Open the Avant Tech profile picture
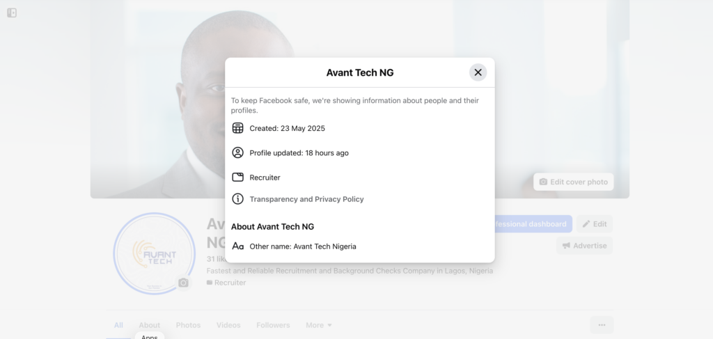The height and width of the screenshot is (339, 713). 154,253
